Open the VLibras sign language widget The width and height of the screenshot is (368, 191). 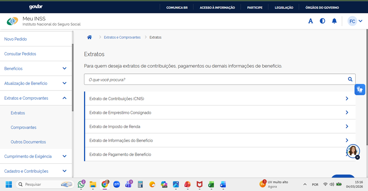click(x=359, y=90)
